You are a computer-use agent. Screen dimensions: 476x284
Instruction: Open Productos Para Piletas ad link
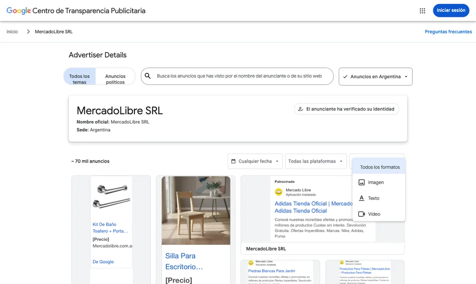[x=364, y=271]
